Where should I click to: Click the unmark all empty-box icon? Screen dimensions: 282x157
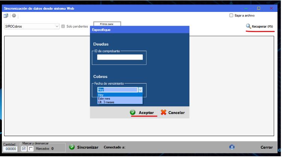tap(31, 148)
